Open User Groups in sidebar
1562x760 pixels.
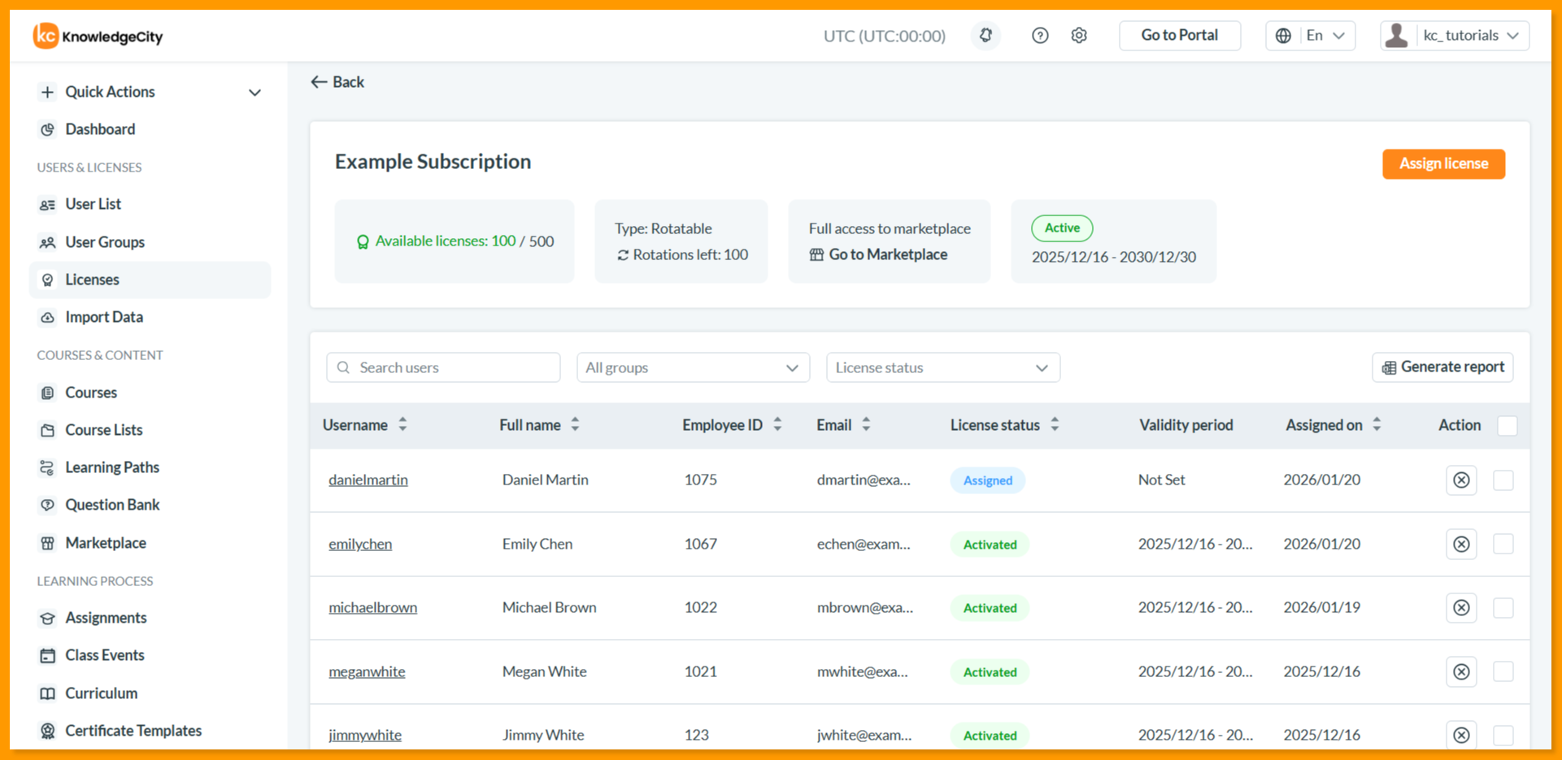(x=105, y=242)
